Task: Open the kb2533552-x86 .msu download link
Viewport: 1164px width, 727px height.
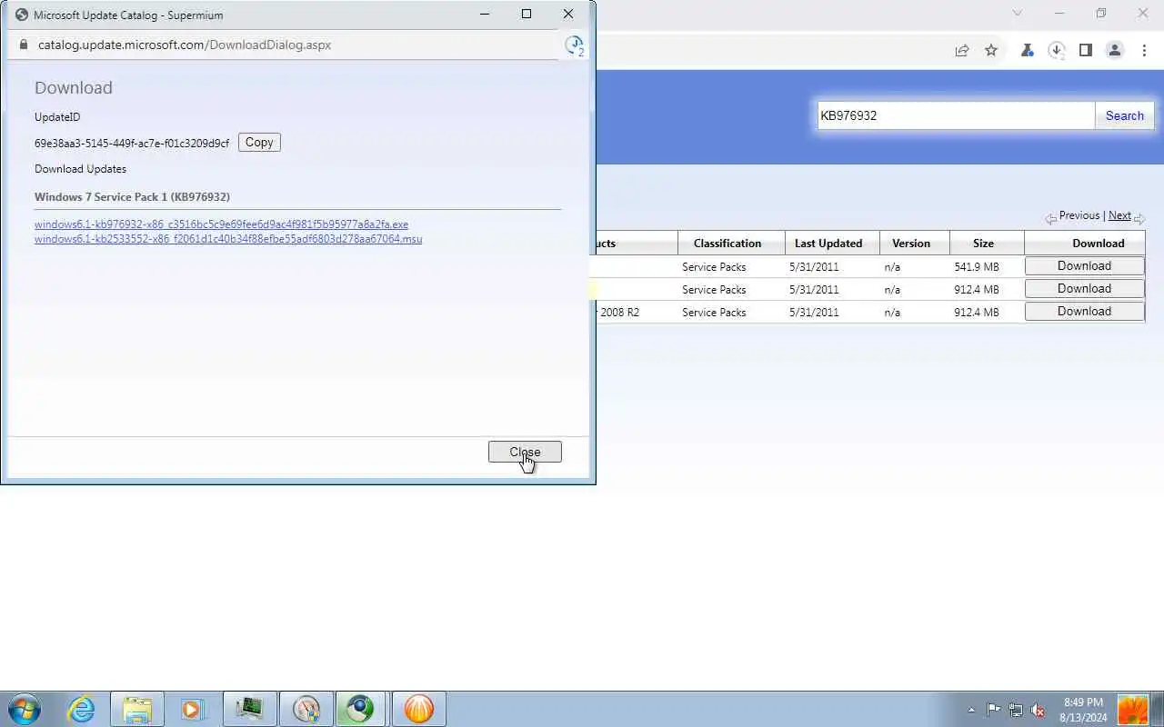Action: 228,239
